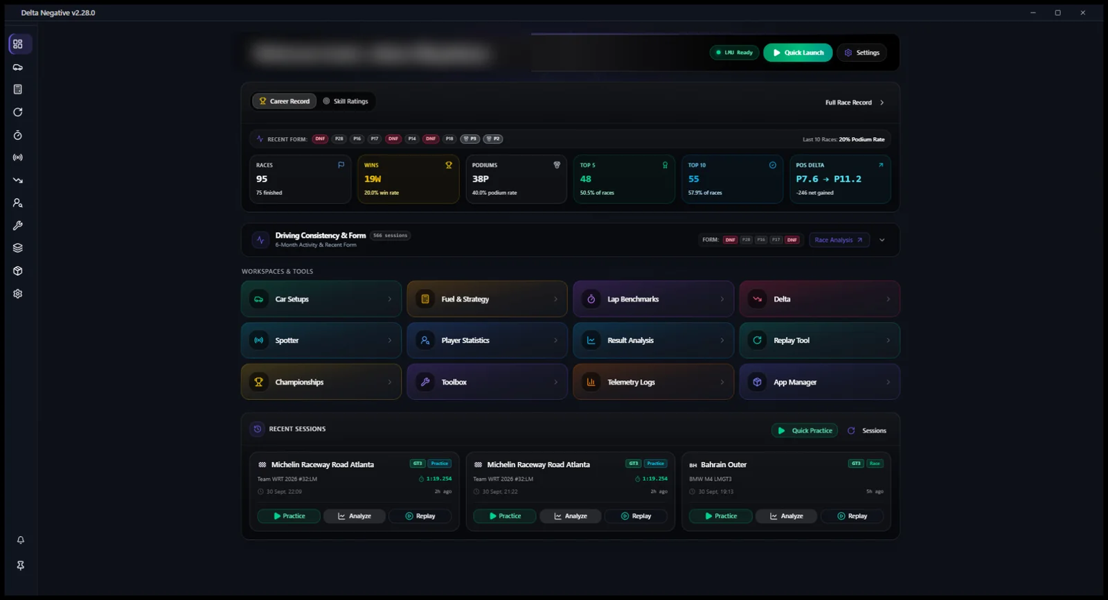Click the flag icon on Races card
The height and width of the screenshot is (600, 1108).
coord(341,165)
